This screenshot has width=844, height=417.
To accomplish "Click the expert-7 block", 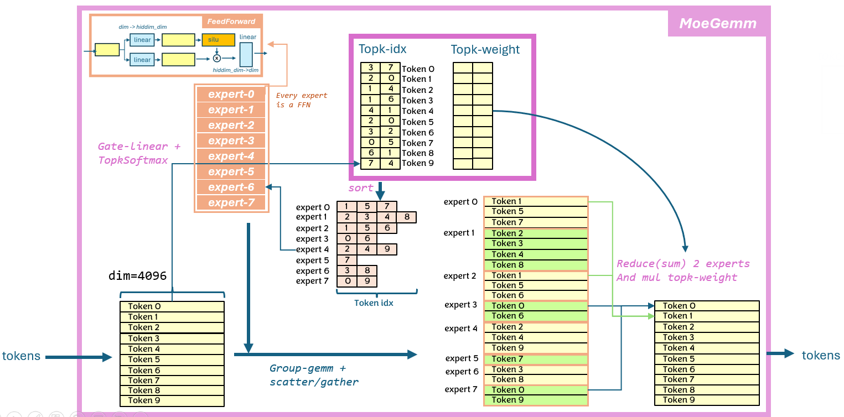I will (231, 203).
